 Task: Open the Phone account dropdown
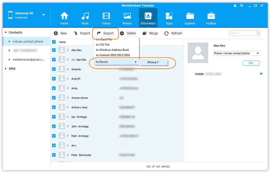point(237,53)
